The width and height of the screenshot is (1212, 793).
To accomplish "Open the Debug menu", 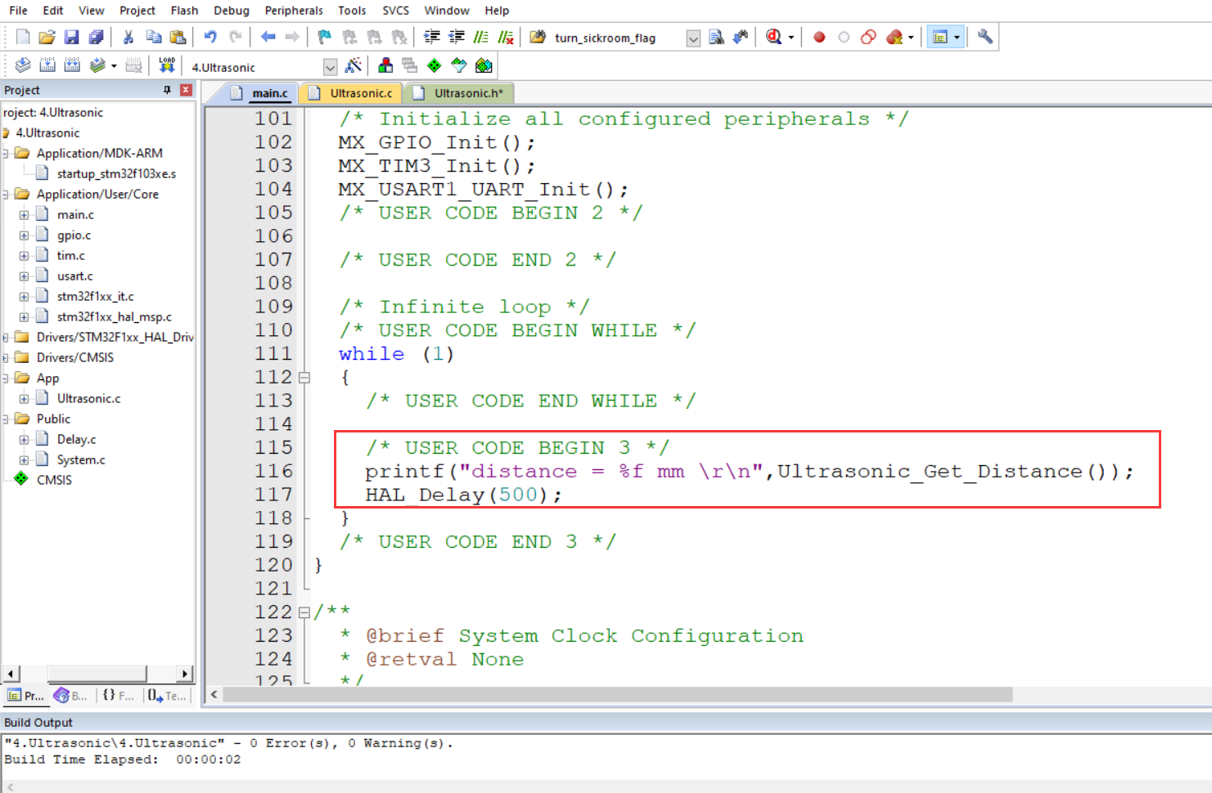I will click(232, 11).
